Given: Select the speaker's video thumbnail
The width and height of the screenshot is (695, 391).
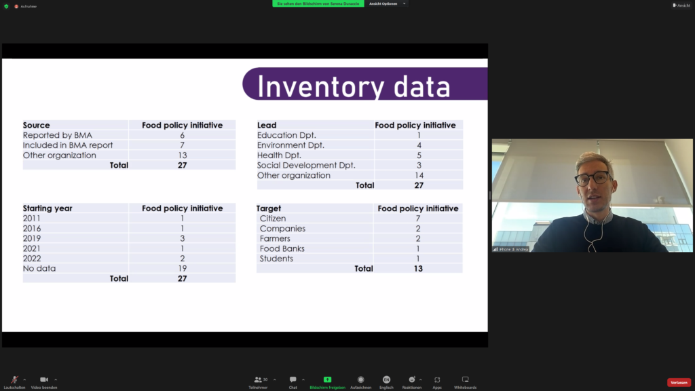Looking at the screenshot, I should click(592, 195).
